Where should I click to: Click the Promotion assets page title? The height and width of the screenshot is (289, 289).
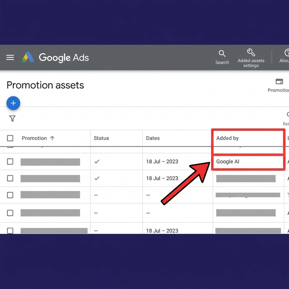[x=45, y=85]
